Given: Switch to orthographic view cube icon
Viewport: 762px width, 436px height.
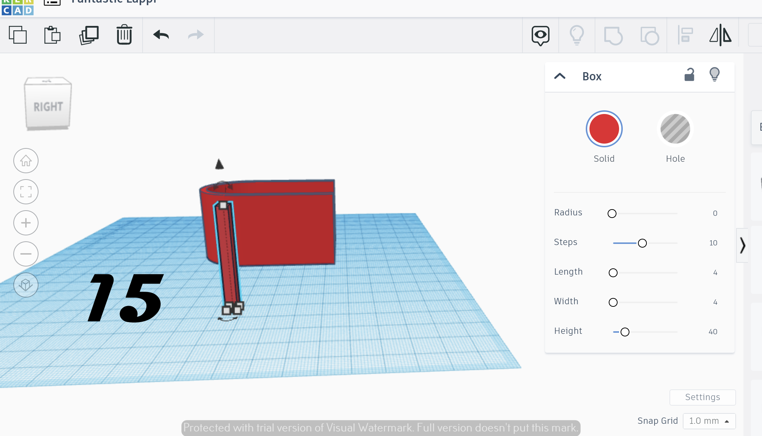Looking at the screenshot, I should point(26,285).
